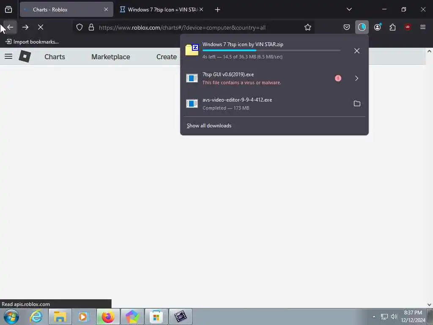
Task: Click the page scrollbar down arrow
Action: [x=429, y=305]
